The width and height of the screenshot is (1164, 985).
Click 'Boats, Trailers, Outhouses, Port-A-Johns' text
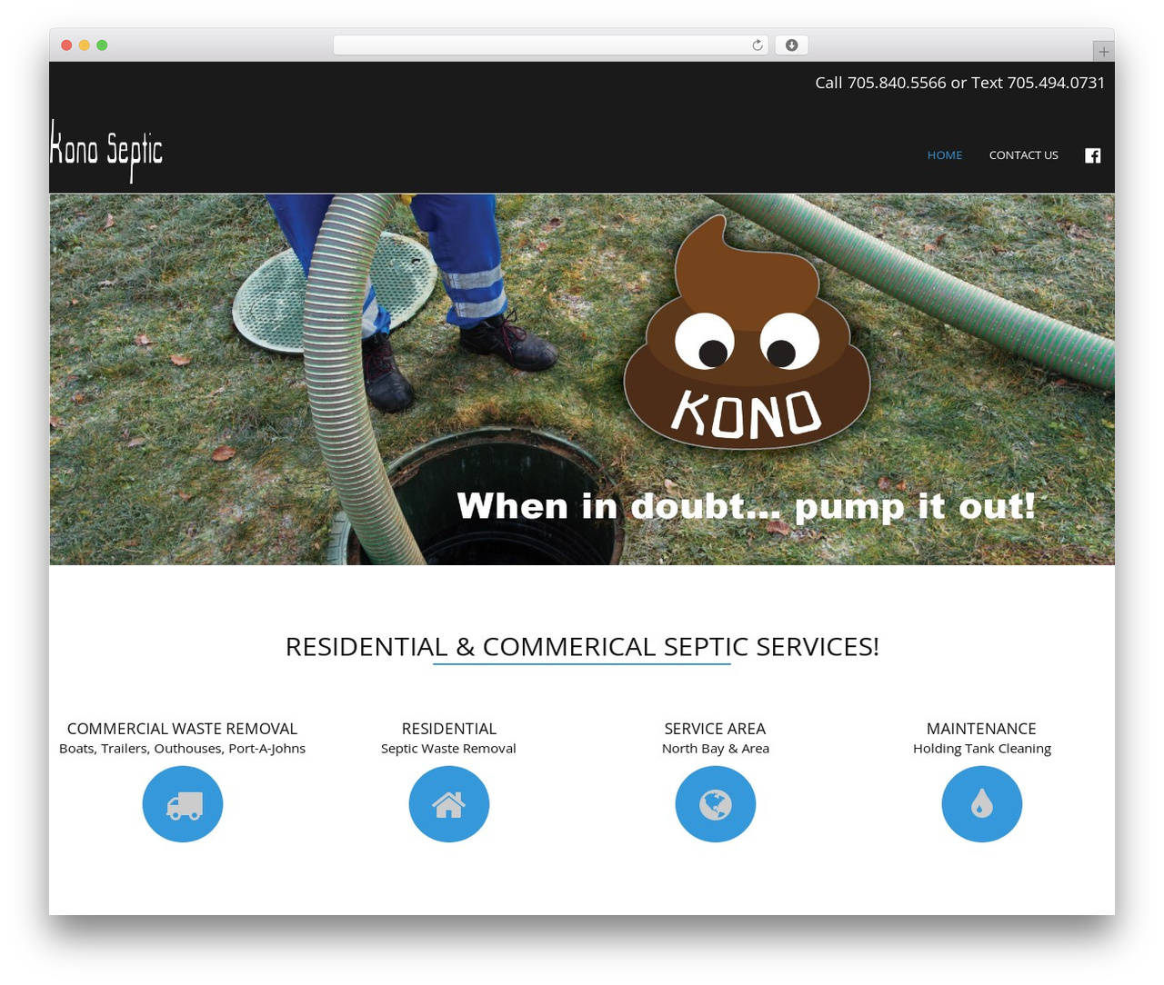click(x=182, y=749)
